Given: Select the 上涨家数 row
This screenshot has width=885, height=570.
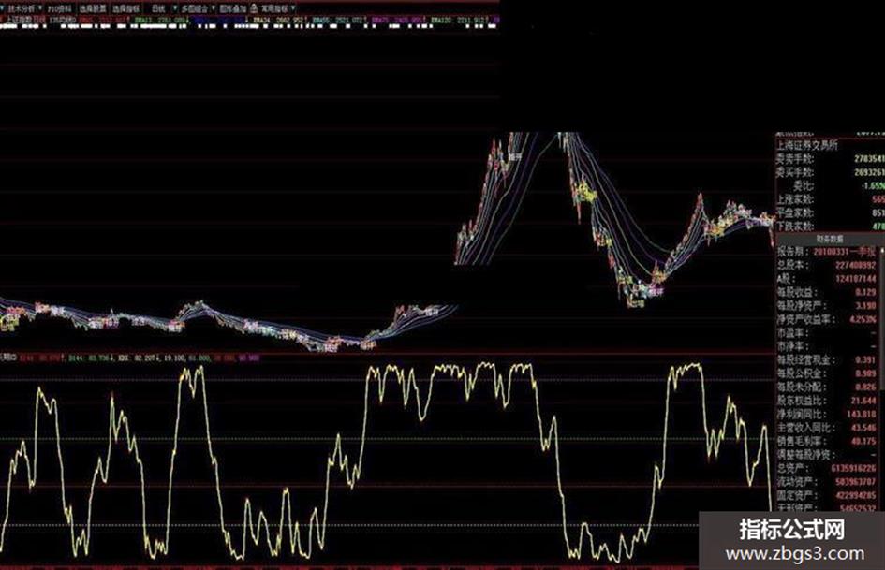Looking at the screenshot, I should (x=831, y=199).
